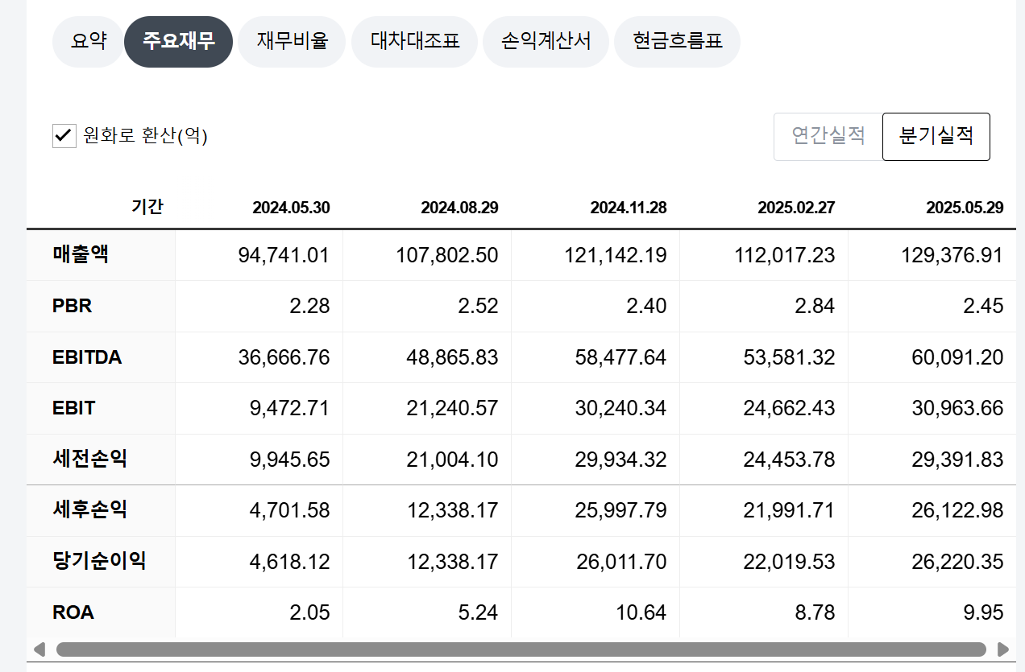Switch to the 요약 tab

click(x=88, y=41)
